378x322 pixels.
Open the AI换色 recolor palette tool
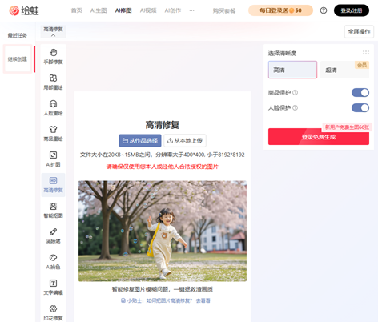(x=53, y=262)
